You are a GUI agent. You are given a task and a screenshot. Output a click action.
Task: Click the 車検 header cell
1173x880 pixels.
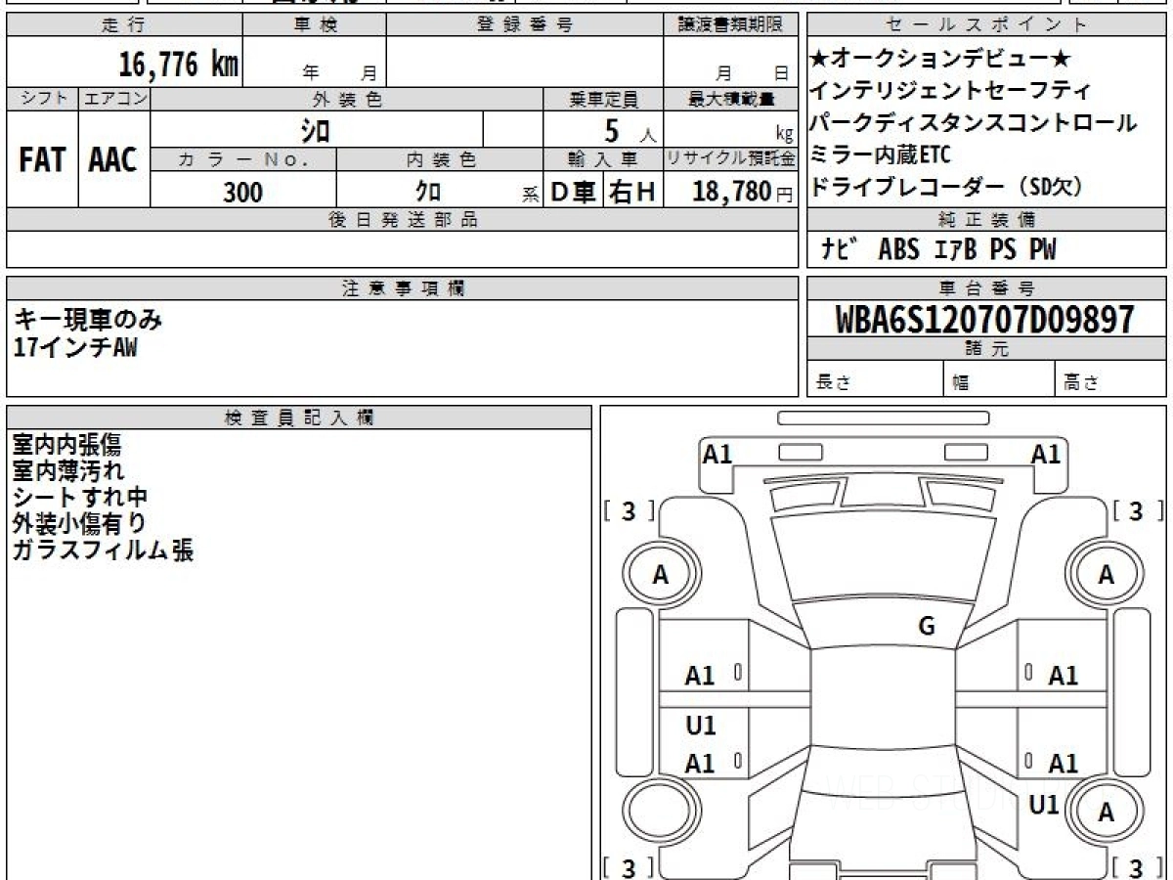pyautogui.click(x=315, y=25)
